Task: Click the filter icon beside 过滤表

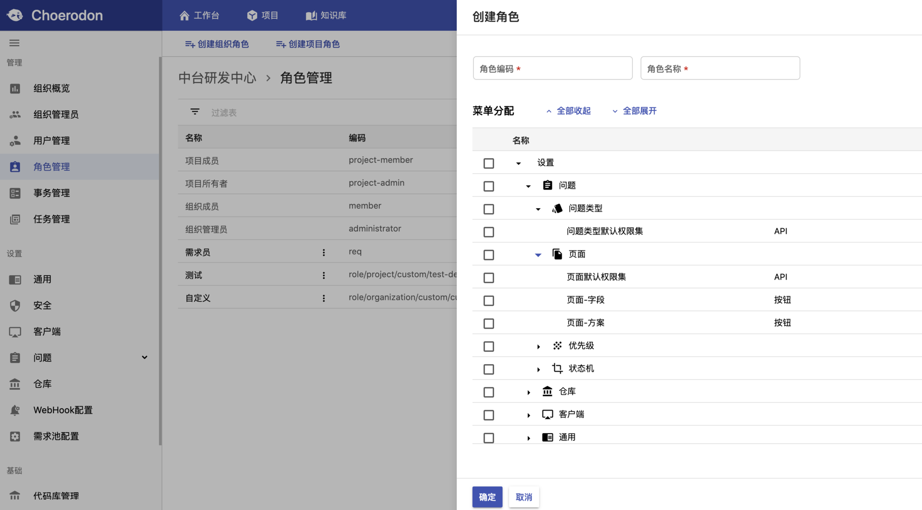Action: click(194, 111)
